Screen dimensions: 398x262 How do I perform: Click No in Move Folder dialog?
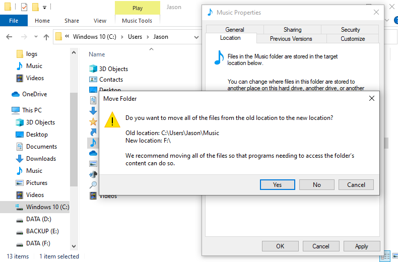pos(317,184)
